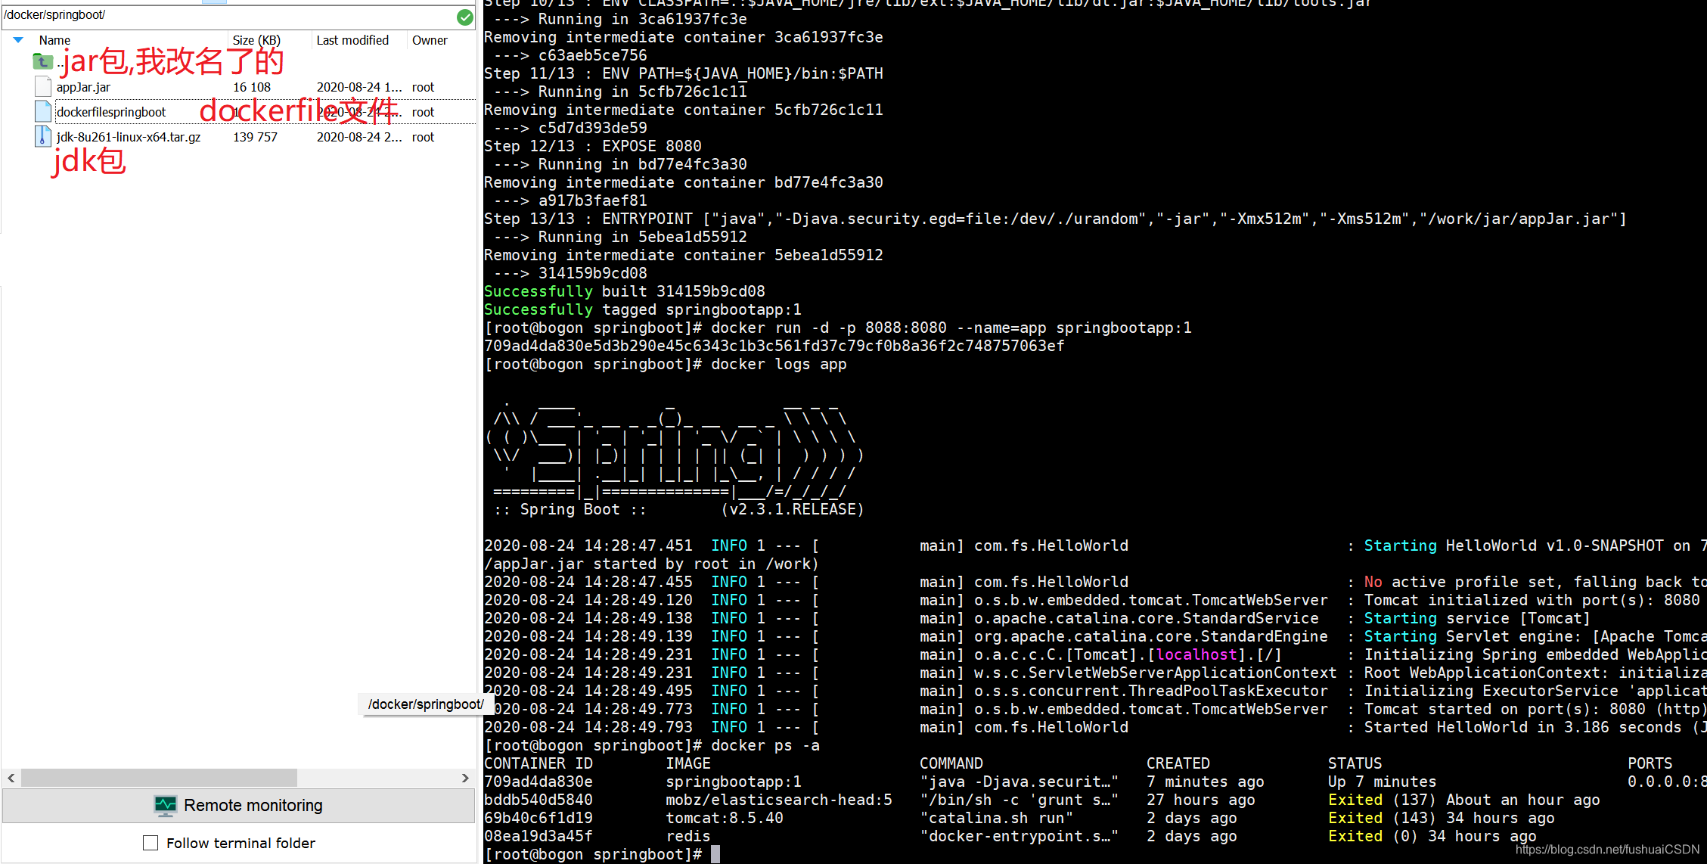1707x864 pixels.
Task: Click the Name column header
Action: tap(54, 40)
